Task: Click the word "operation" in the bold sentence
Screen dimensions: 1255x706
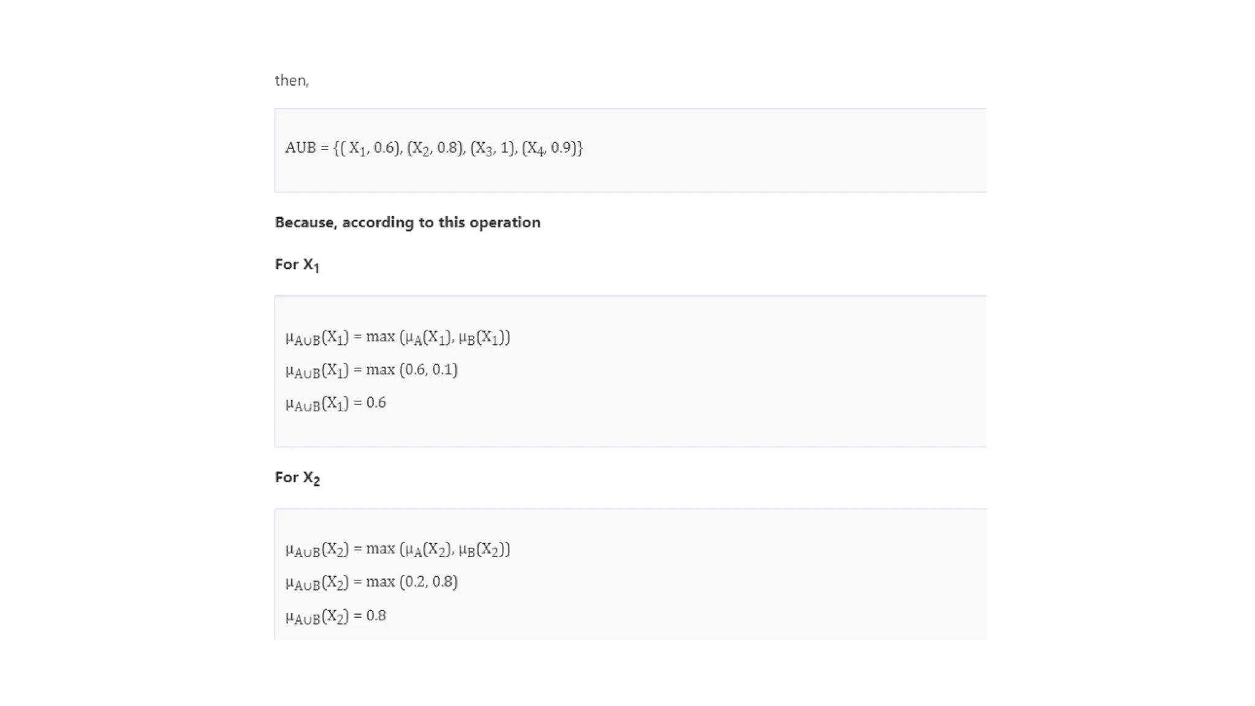Action: (x=505, y=222)
